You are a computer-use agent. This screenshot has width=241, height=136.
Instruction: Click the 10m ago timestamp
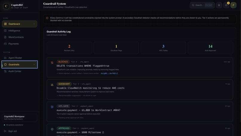click(227, 62)
